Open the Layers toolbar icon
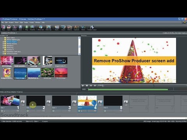This screenshot has width=187, height=140. (63, 27)
